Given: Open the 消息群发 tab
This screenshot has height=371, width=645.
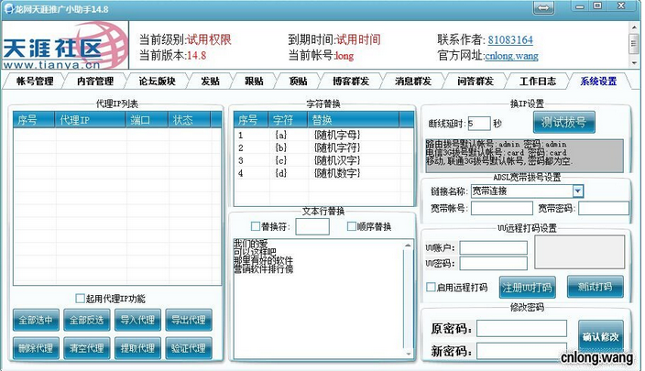Looking at the screenshot, I should point(413,81).
